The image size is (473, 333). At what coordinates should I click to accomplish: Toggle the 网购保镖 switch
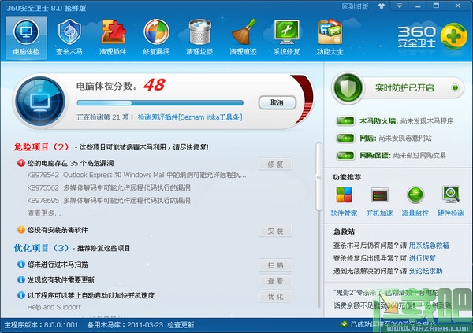click(x=345, y=156)
